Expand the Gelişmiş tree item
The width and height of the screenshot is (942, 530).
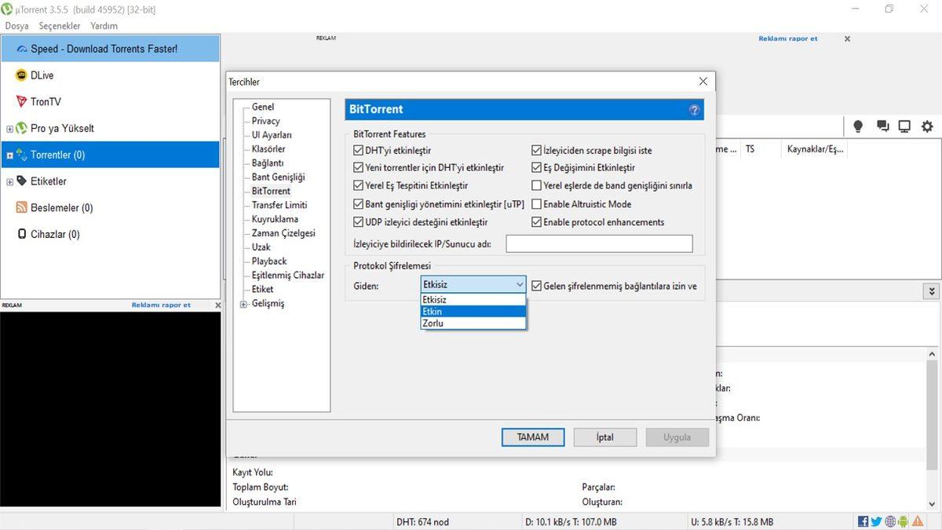point(243,303)
